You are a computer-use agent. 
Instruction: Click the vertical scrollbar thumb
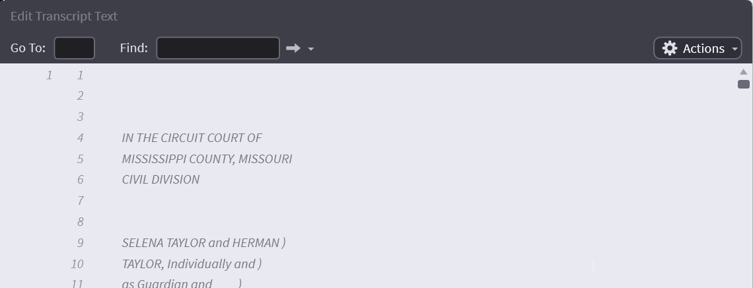pyautogui.click(x=743, y=84)
